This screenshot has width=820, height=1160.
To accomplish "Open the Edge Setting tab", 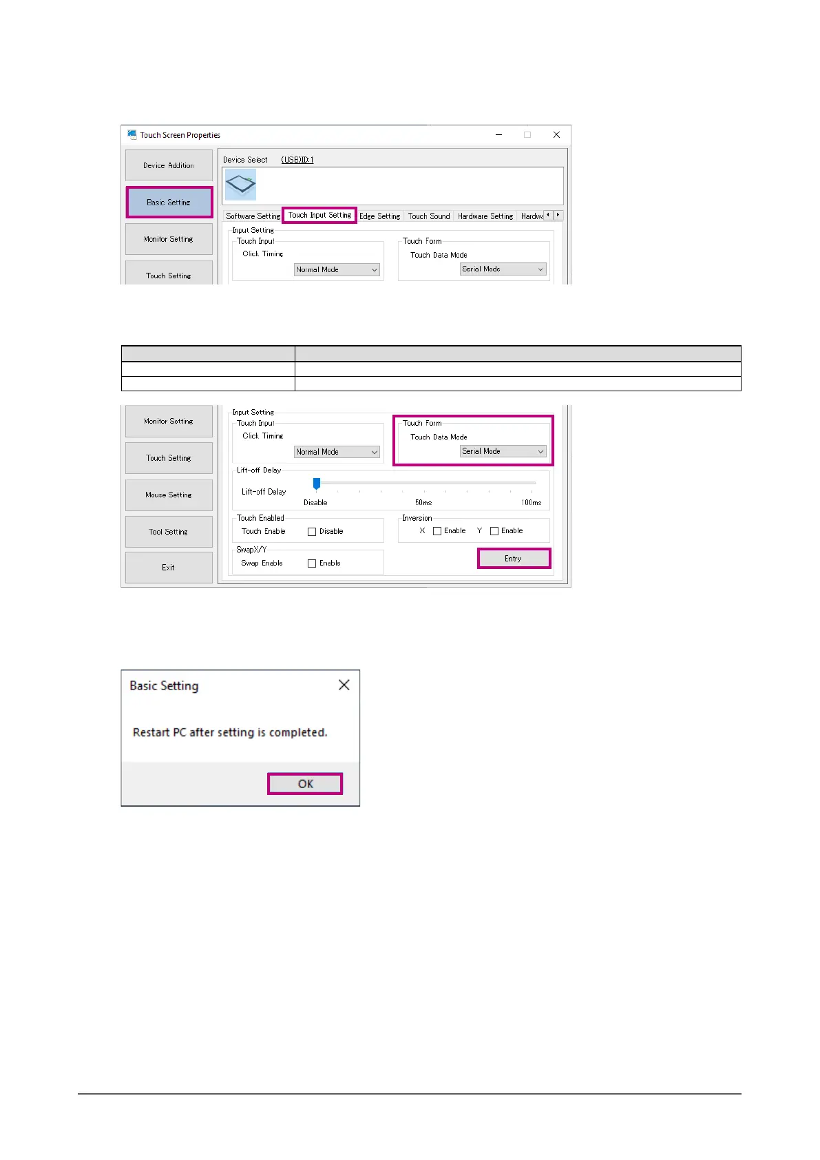I will (379, 216).
